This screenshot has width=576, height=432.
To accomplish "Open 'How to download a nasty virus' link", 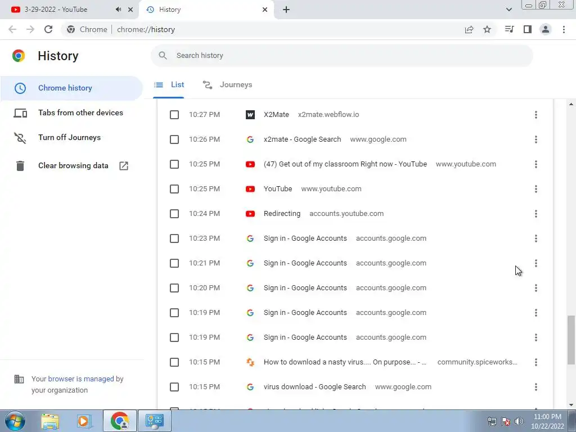I will click(x=345, y=362).
